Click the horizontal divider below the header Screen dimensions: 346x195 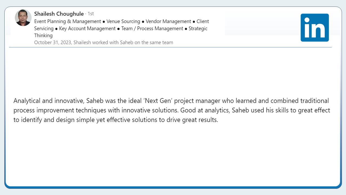[170, 47]
